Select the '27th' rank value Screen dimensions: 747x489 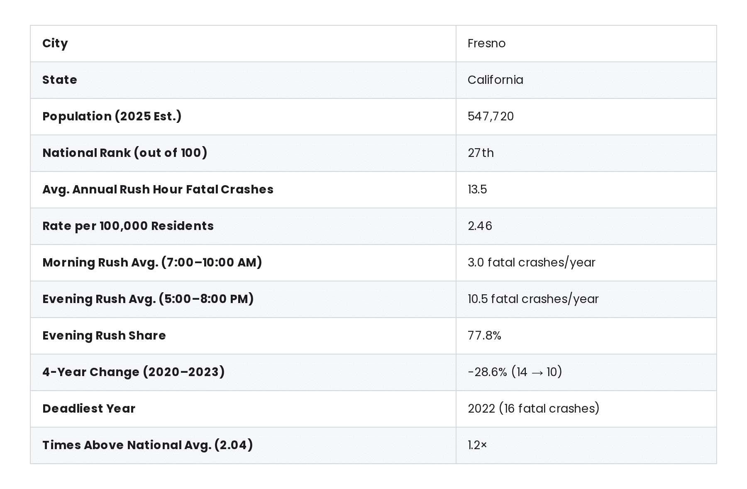(x=481, y=153)
